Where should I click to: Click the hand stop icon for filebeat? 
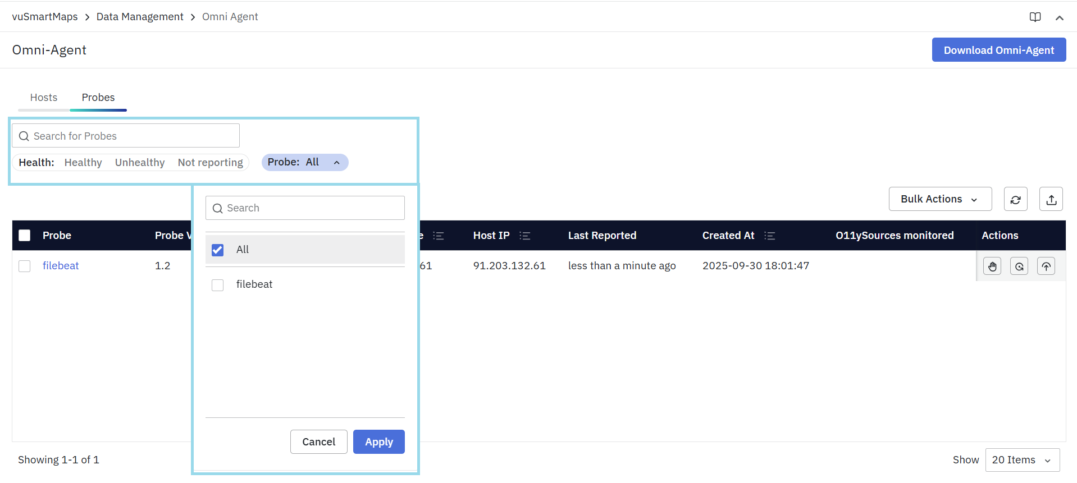(x=992, y=266)
